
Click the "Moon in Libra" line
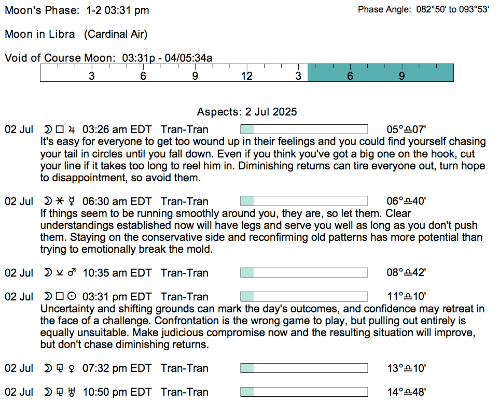(76, 34)
